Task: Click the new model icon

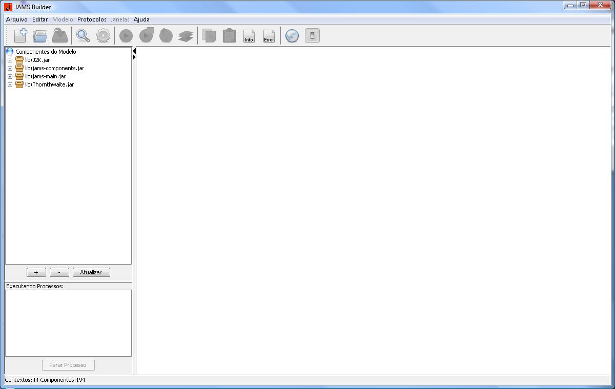Action: click(20, 35)
